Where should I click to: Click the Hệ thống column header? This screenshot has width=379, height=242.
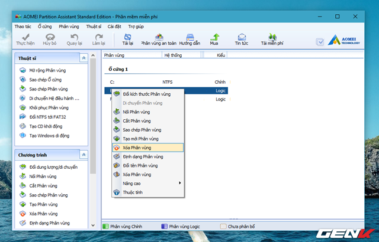coord(182,55)
